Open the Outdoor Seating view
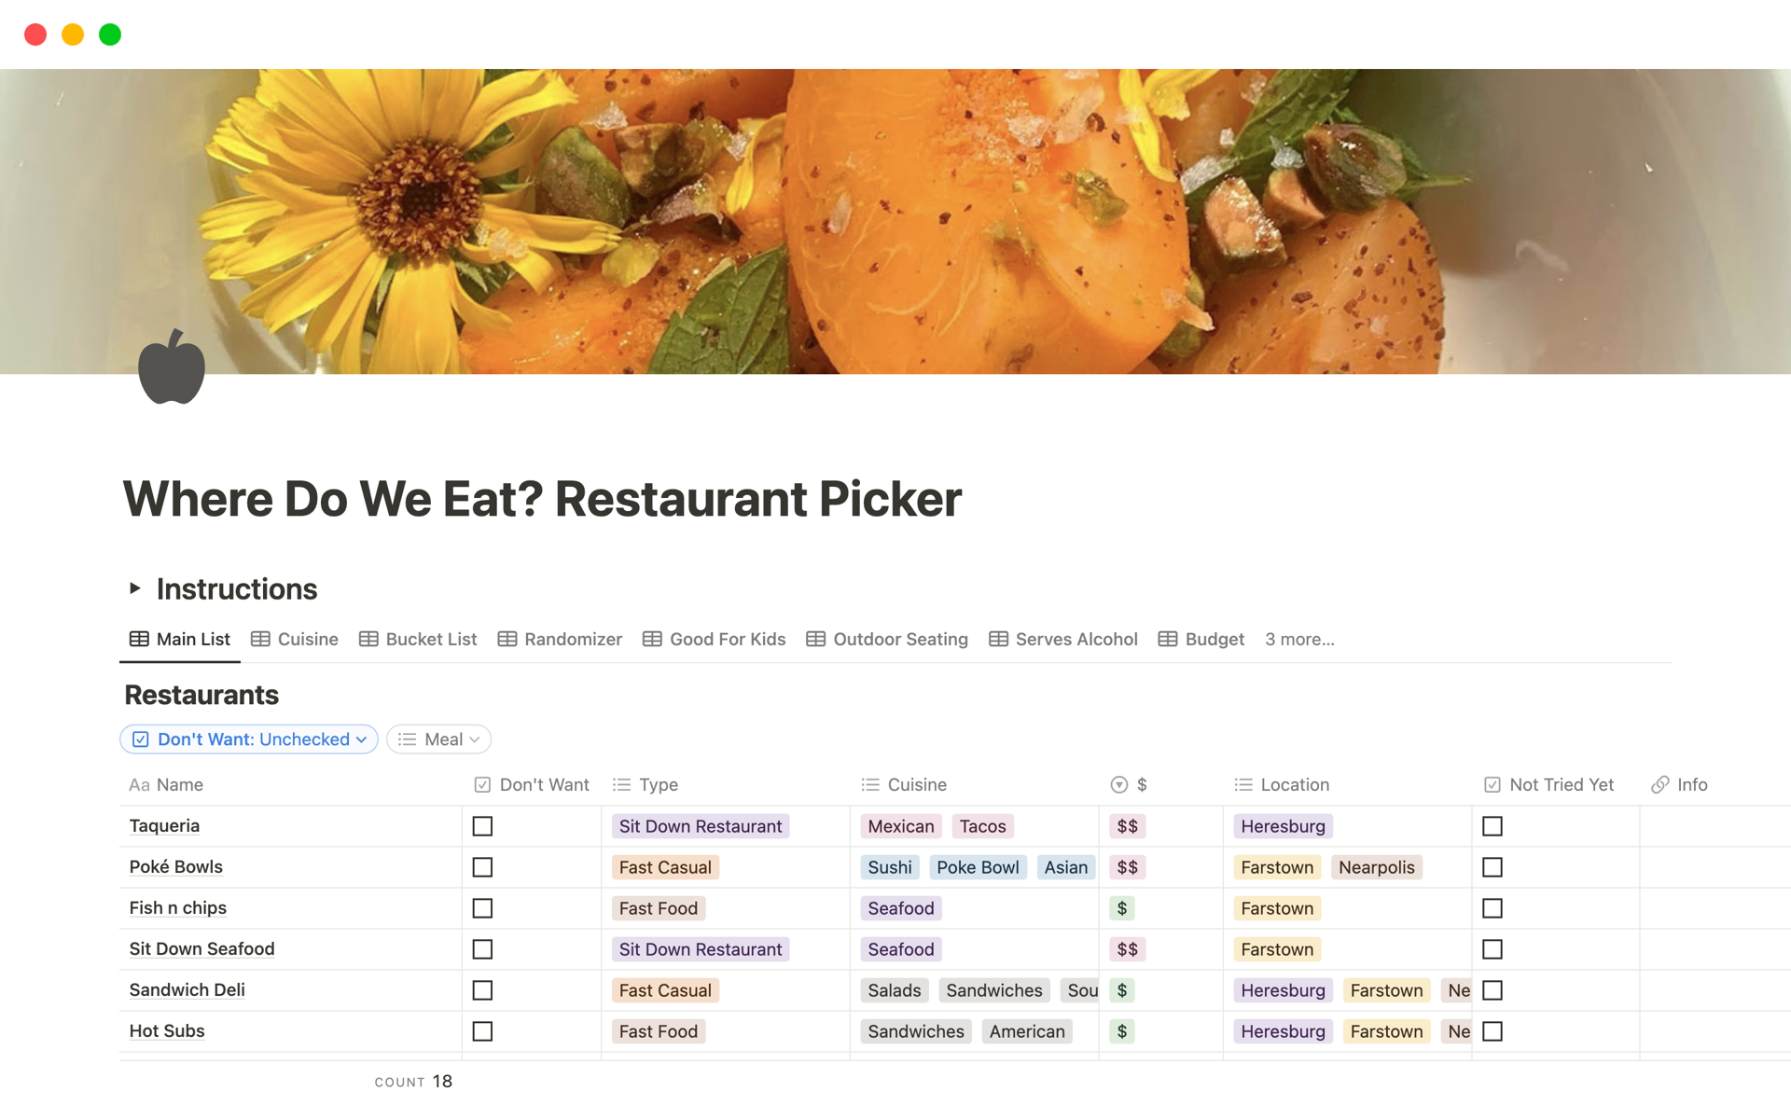The height and width of the screenshot is (1119, 1791). 900,638
